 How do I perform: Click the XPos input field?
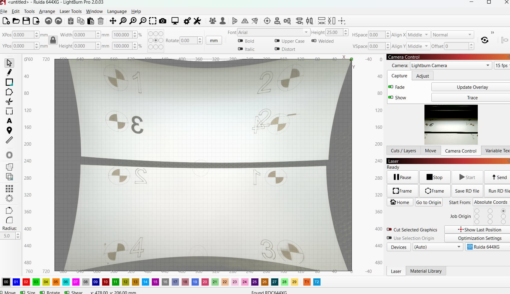point(23,35)
